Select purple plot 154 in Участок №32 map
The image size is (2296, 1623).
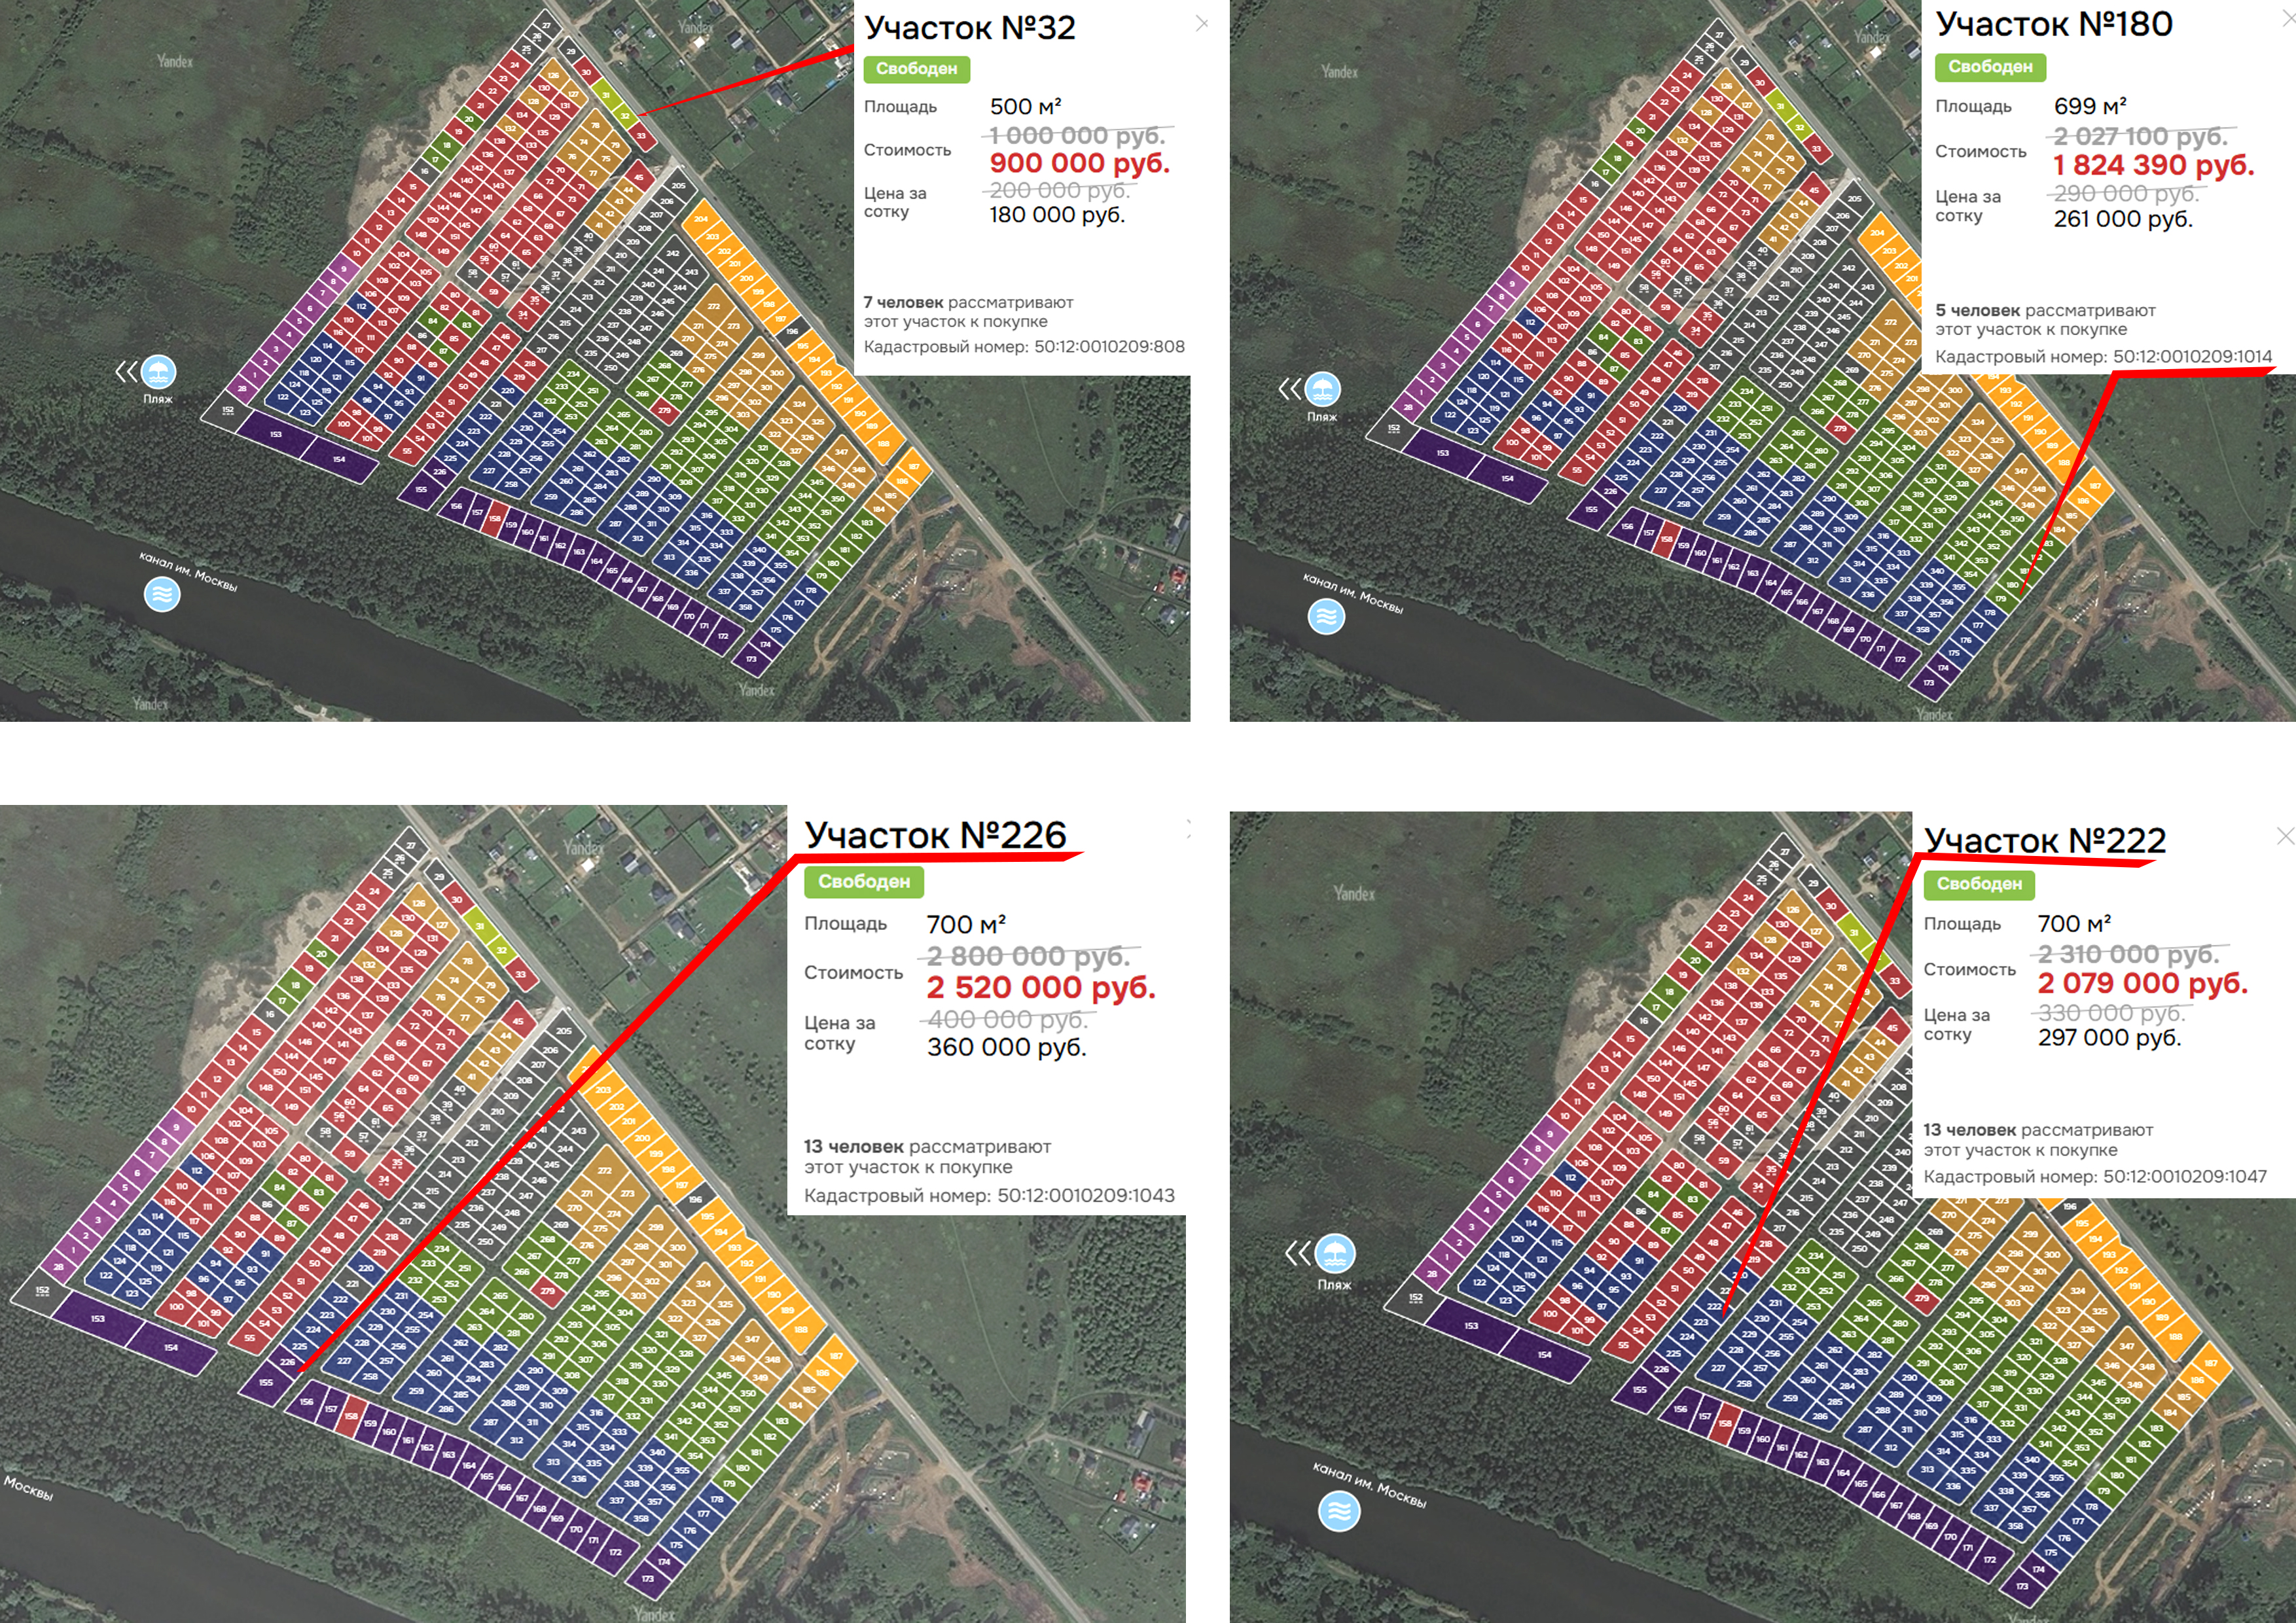(x=340, y=460)
